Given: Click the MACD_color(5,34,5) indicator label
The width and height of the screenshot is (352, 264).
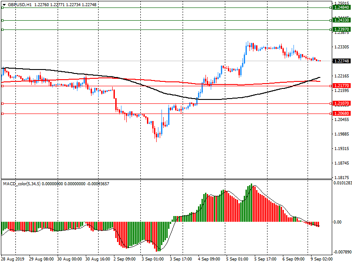Looking at the screenshot, I should [22, 184].
